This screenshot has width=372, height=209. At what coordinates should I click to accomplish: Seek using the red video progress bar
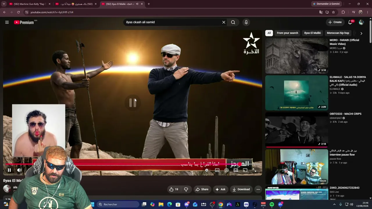133,164
